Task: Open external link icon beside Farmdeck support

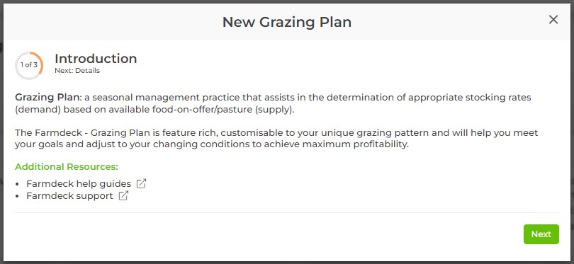Action: pyautogui.click(x=124, y=196)
